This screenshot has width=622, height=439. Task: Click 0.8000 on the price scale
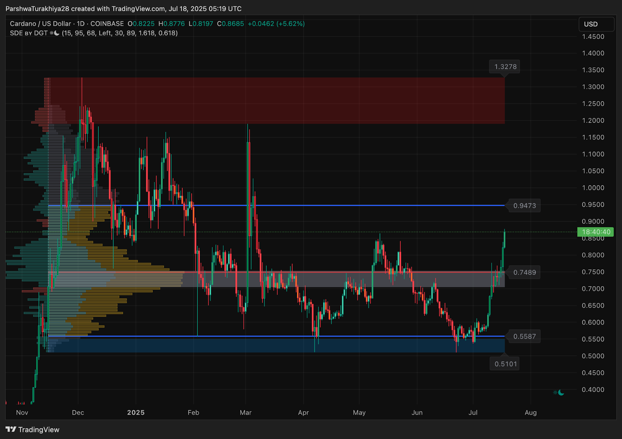(593, 255)
